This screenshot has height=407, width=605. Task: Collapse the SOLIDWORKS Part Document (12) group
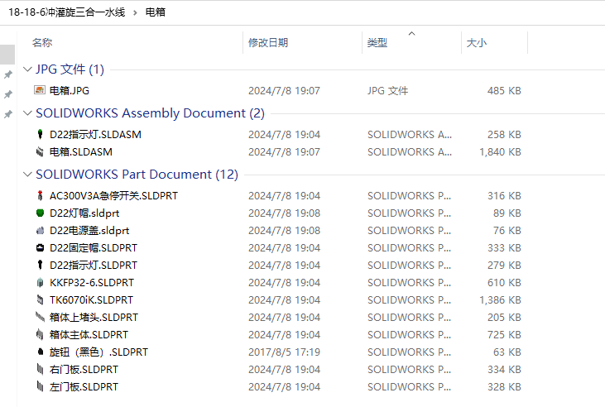[x=27, y=175]
